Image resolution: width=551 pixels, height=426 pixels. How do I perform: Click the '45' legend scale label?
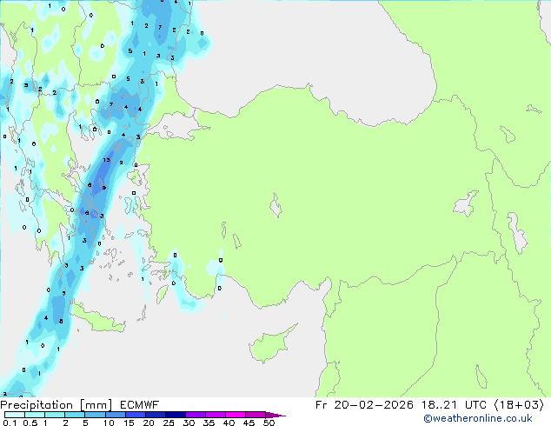(249, 423)
